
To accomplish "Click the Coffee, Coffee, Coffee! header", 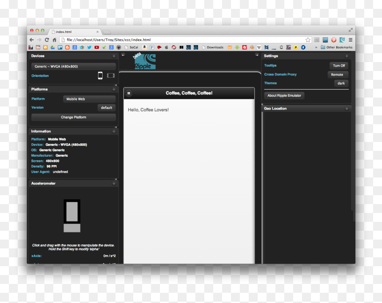I will coord(189,93).
